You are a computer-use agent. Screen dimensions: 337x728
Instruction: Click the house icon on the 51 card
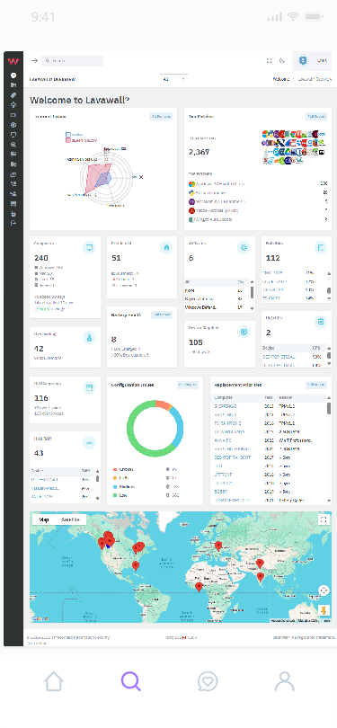pos(166,248)
